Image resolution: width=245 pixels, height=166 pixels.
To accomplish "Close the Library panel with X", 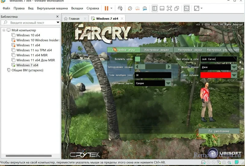I will [57, 17].
